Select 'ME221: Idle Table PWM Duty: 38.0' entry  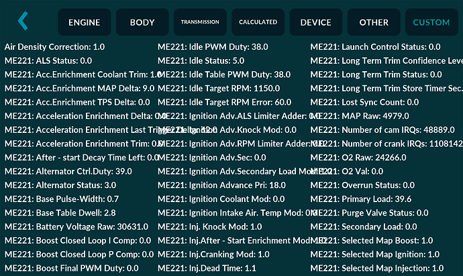point(224,75)
